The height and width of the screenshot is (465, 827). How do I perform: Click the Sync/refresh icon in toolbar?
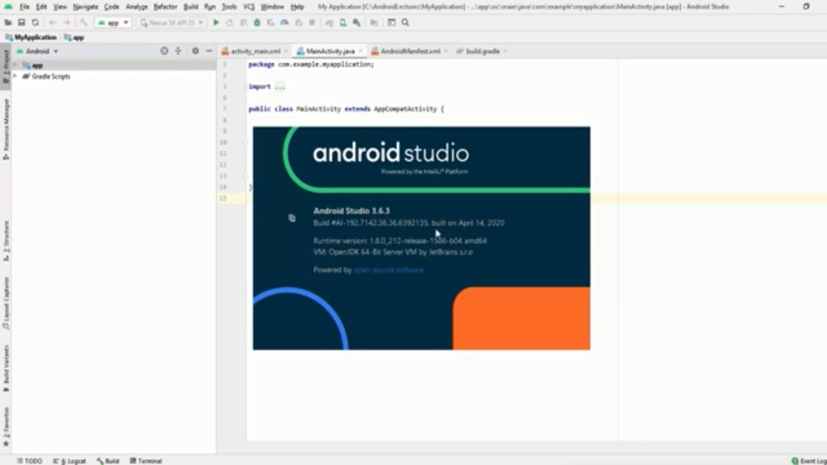(35, 23)
